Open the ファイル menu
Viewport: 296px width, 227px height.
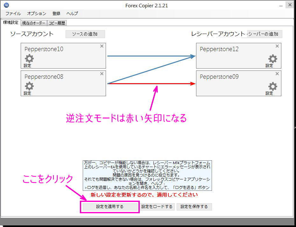tap(13, 13)
